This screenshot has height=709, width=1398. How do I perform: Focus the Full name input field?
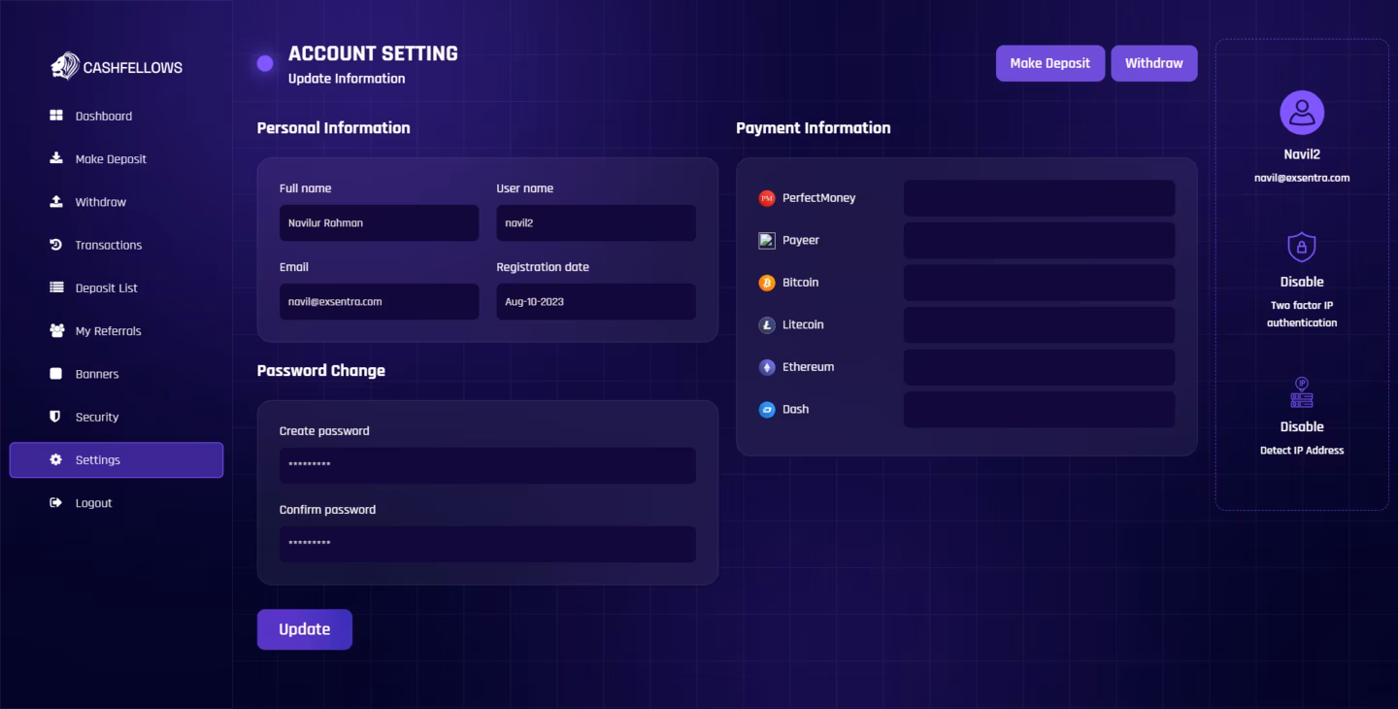[379, 223]
